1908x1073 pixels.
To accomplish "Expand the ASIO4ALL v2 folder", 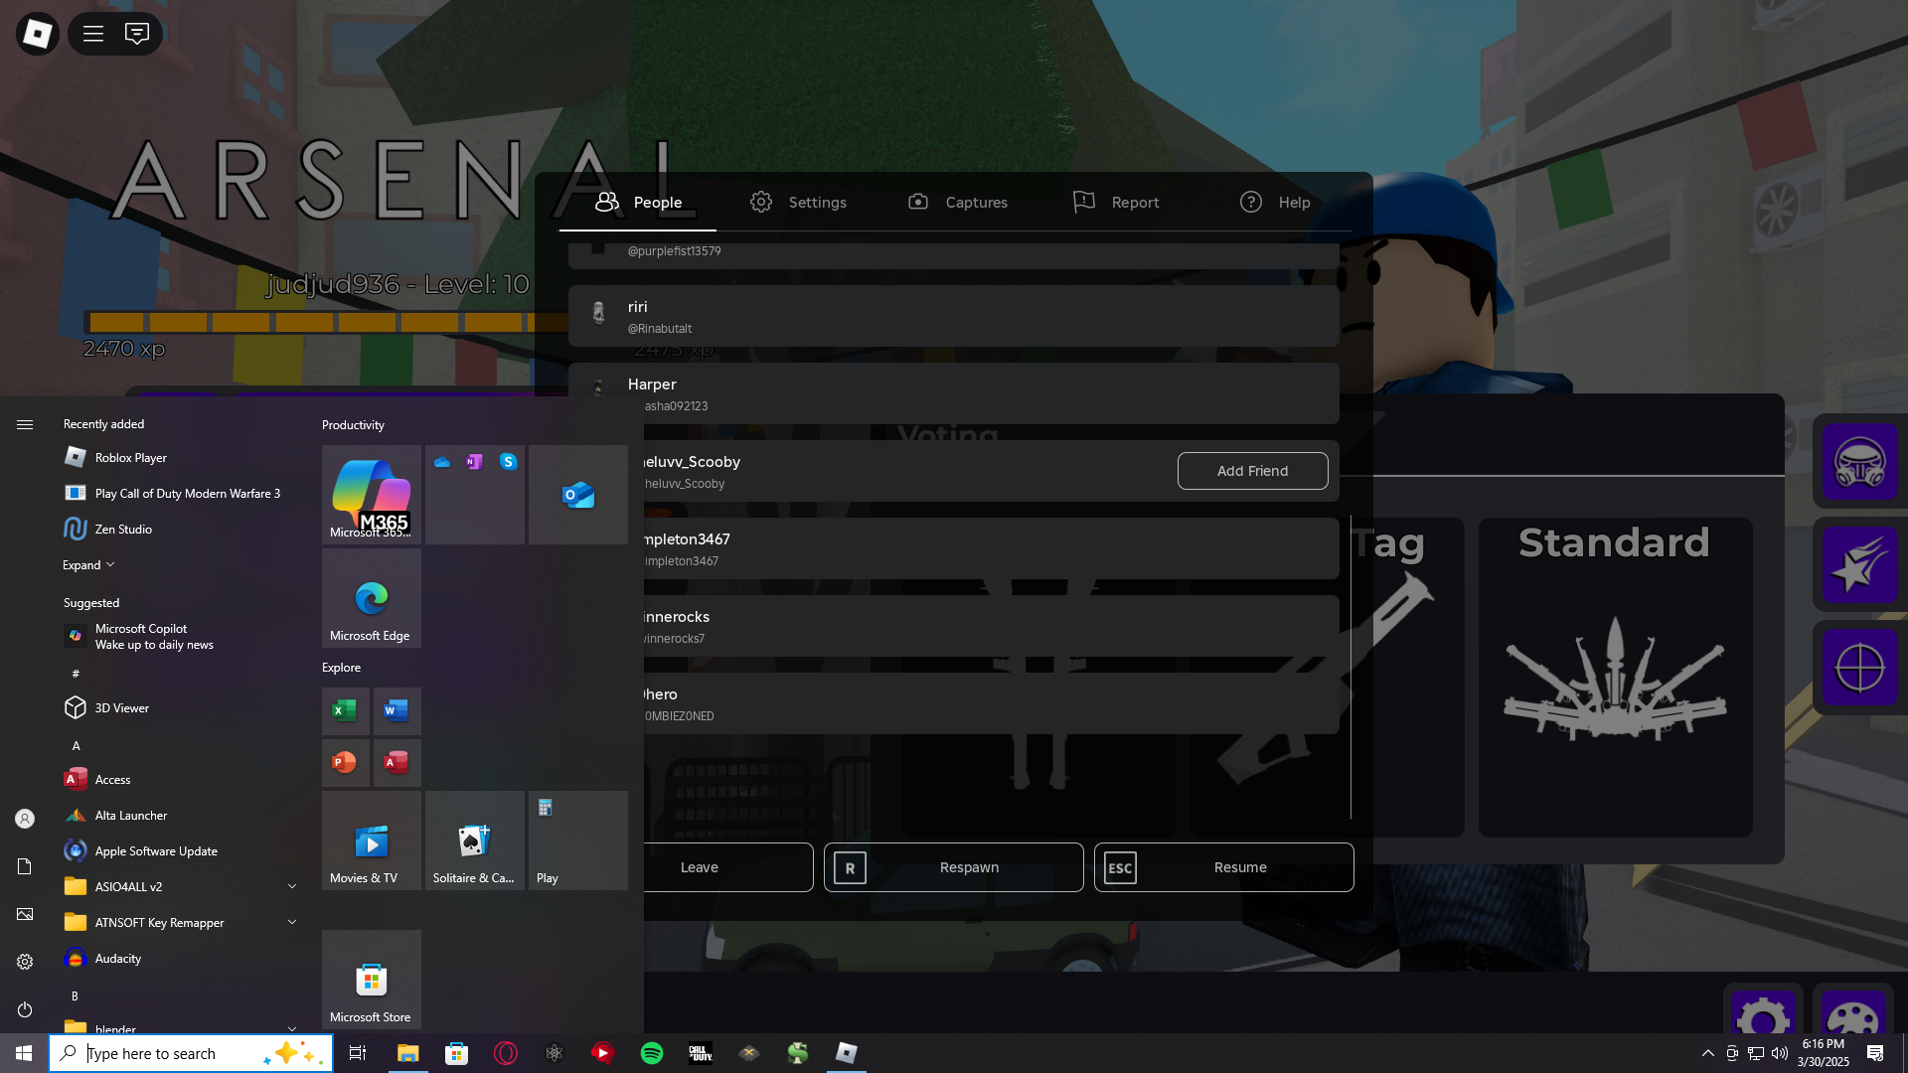I will pyautogui.click(x=292, y=886).
